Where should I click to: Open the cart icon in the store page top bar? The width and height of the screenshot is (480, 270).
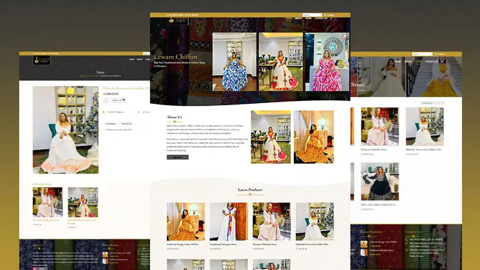(x=436, y=54)
